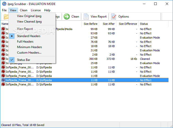Image resolution: width=173 pixels, height=128 pixels.
Task: Click the Options checkmark icon
Action: pyautogui.click(x=114, y=17)
